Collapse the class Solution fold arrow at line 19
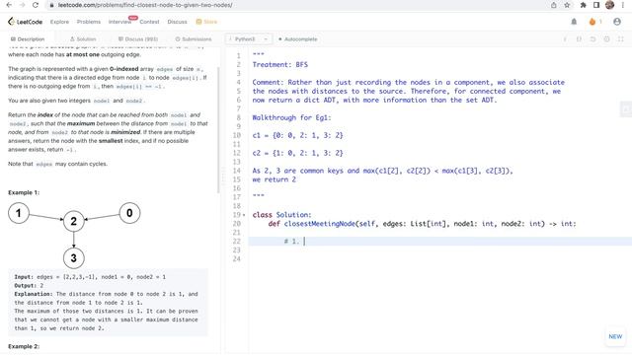 [x=244, y=215]
